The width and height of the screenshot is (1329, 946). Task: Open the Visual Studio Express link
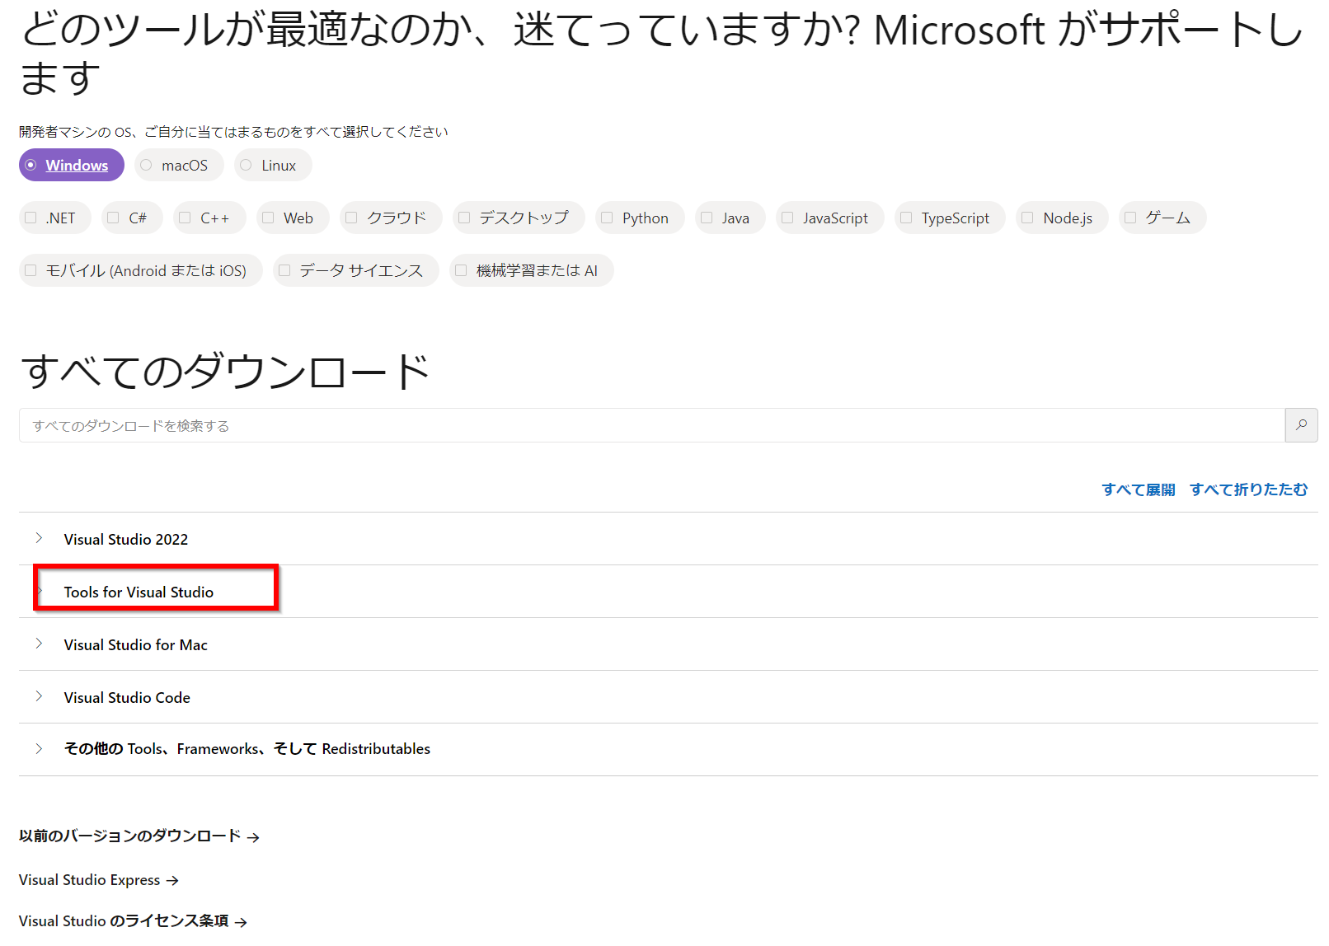99,880
